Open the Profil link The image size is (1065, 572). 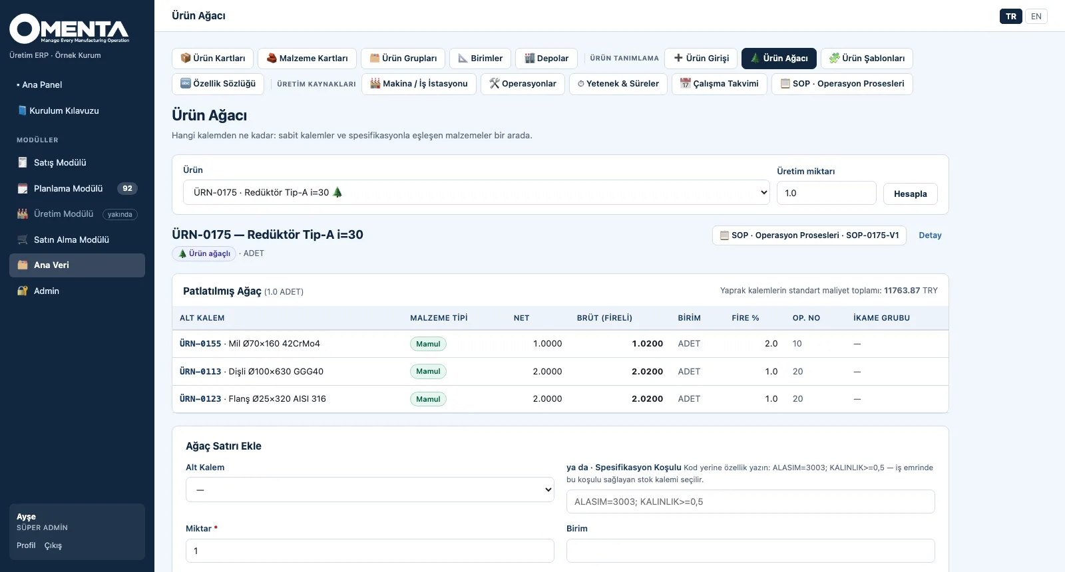(x=26, y=545)
